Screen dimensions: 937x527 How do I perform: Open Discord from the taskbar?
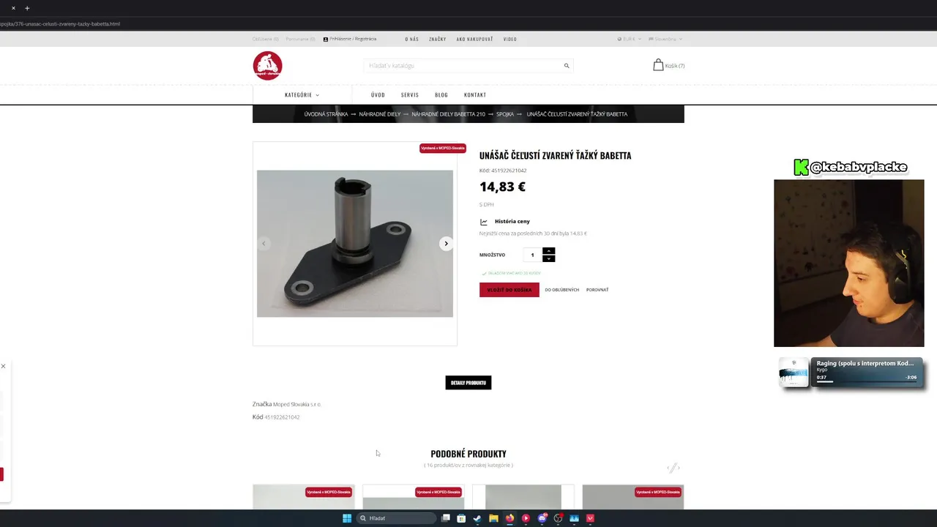click(542, 518)
